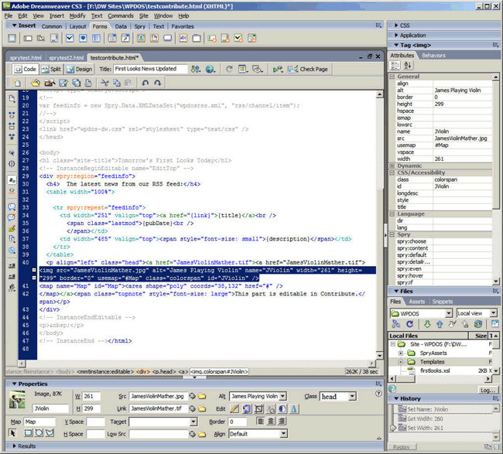The image size is (503, 454).
Task: Click Put Files blue up arrow
Action: click(440, 324)
